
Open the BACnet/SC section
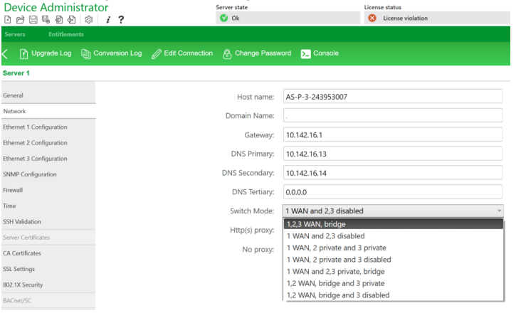coord(48,301)
